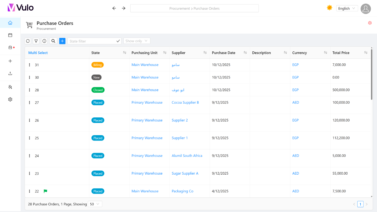This screenshot has width=377, height=212.
Task: Click the info icon next to the filter
Action: click(44, 41)
